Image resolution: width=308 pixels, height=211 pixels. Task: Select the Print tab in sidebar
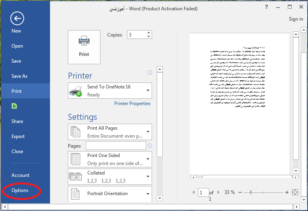pos(25,91)
